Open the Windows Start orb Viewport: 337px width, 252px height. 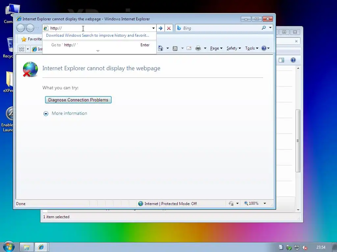point(9,247)
